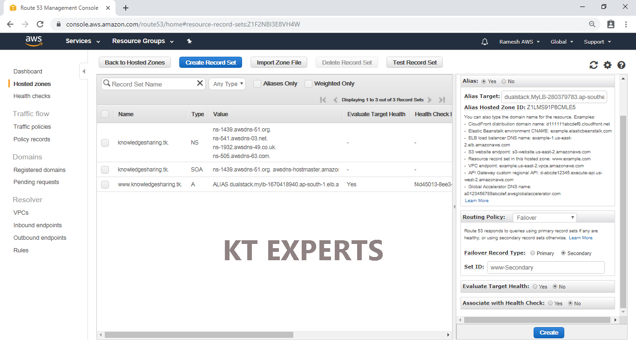Screen dimensions: 636x342
Task: Set Evaluate Target Health to Yes
Action: click(x=535, y=287)
